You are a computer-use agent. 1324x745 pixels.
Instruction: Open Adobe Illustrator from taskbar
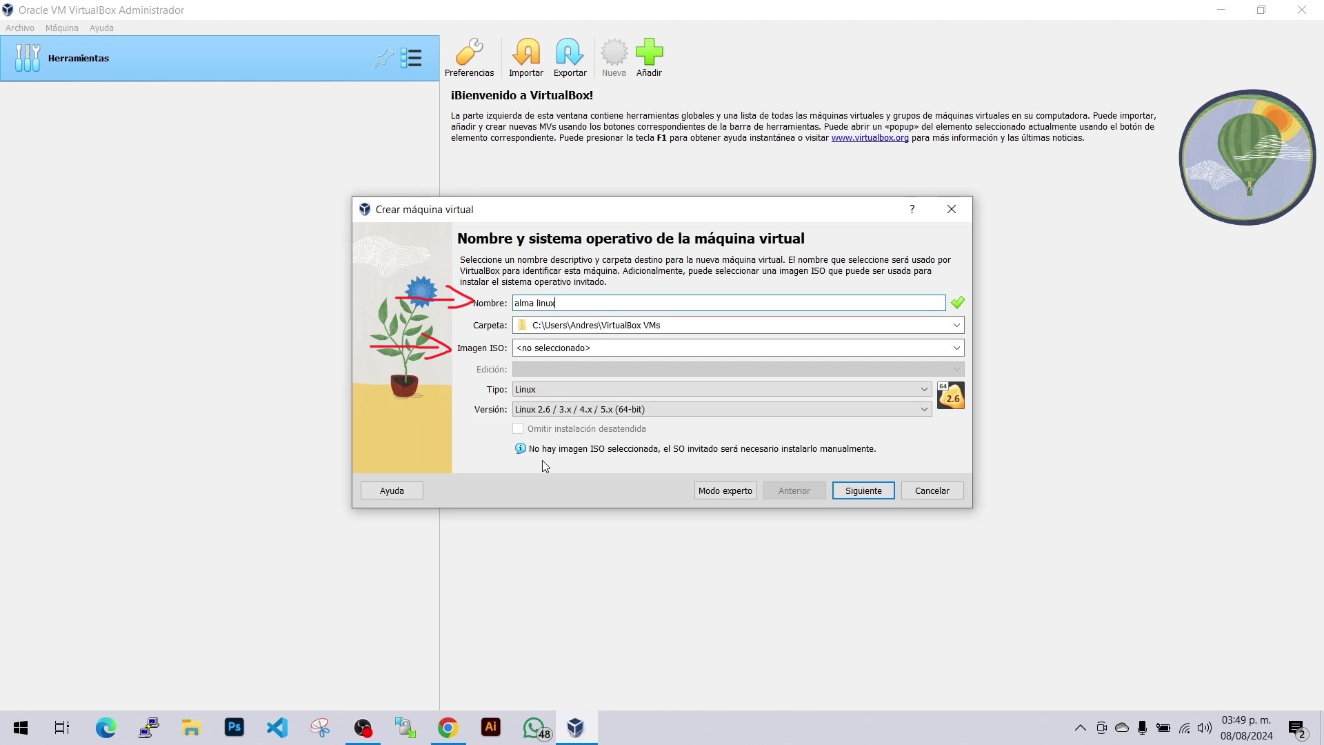click(x=491, y=728)
